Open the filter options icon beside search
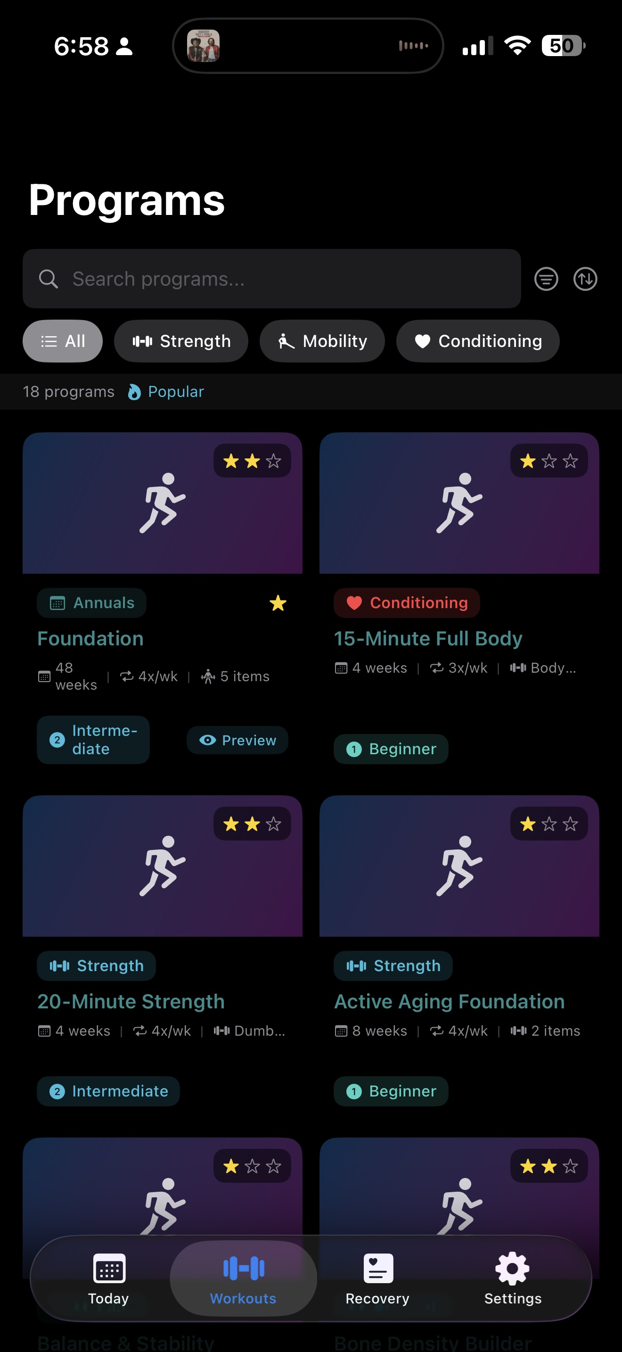622x1352 pixels. [546, 279]
